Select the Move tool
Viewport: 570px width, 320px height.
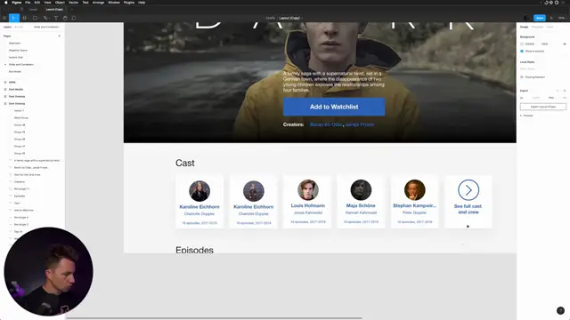13,18
